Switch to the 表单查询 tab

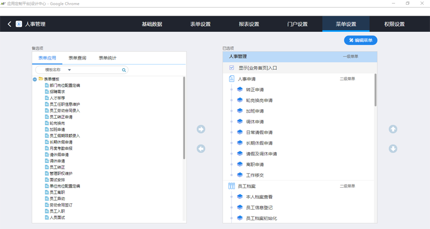coord(77,58)
